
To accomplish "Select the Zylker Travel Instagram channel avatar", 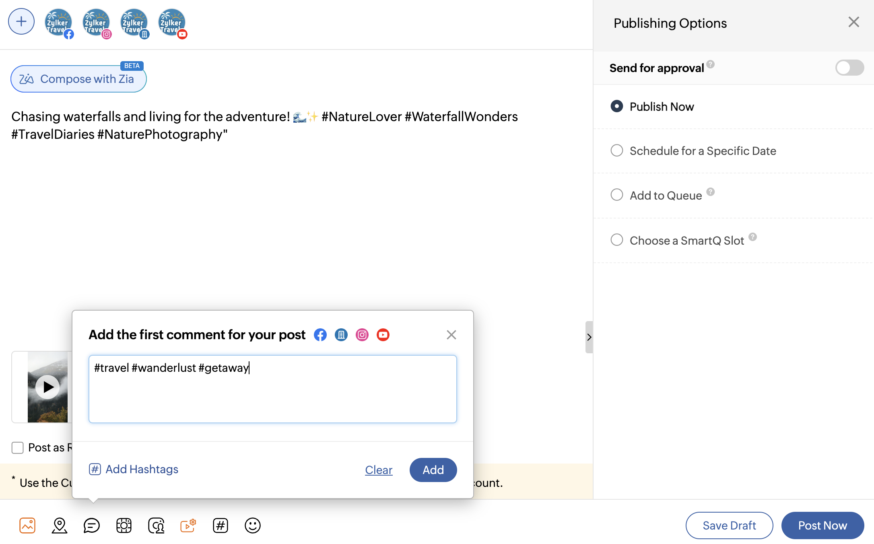I will [97, 23].
